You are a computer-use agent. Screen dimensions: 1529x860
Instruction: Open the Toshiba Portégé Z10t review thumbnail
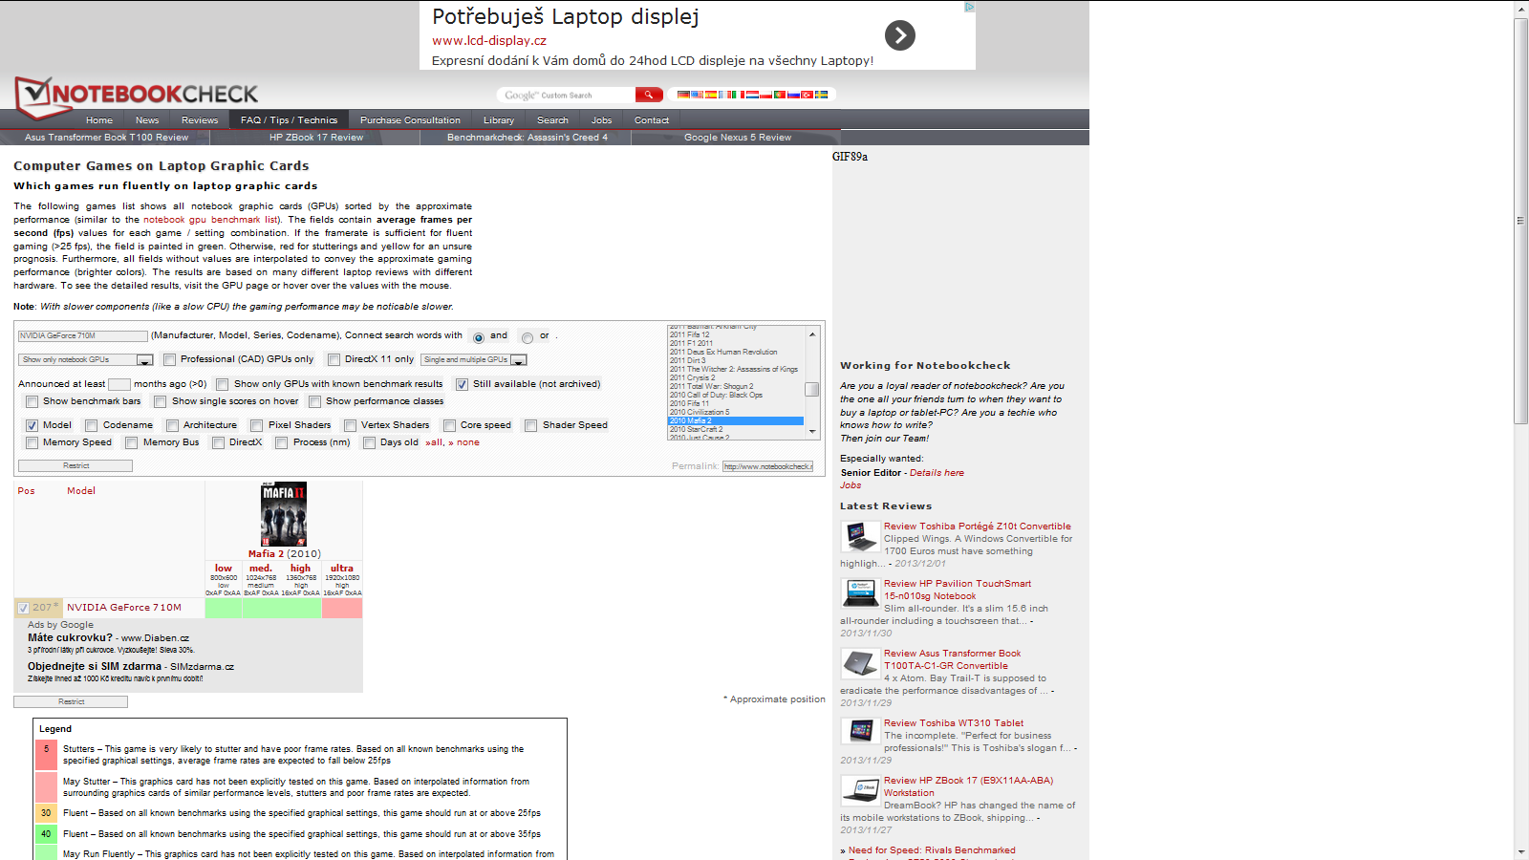(x=860, y=537)
